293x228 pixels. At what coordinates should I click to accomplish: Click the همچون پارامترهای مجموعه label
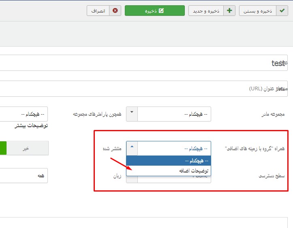point(97,114)
